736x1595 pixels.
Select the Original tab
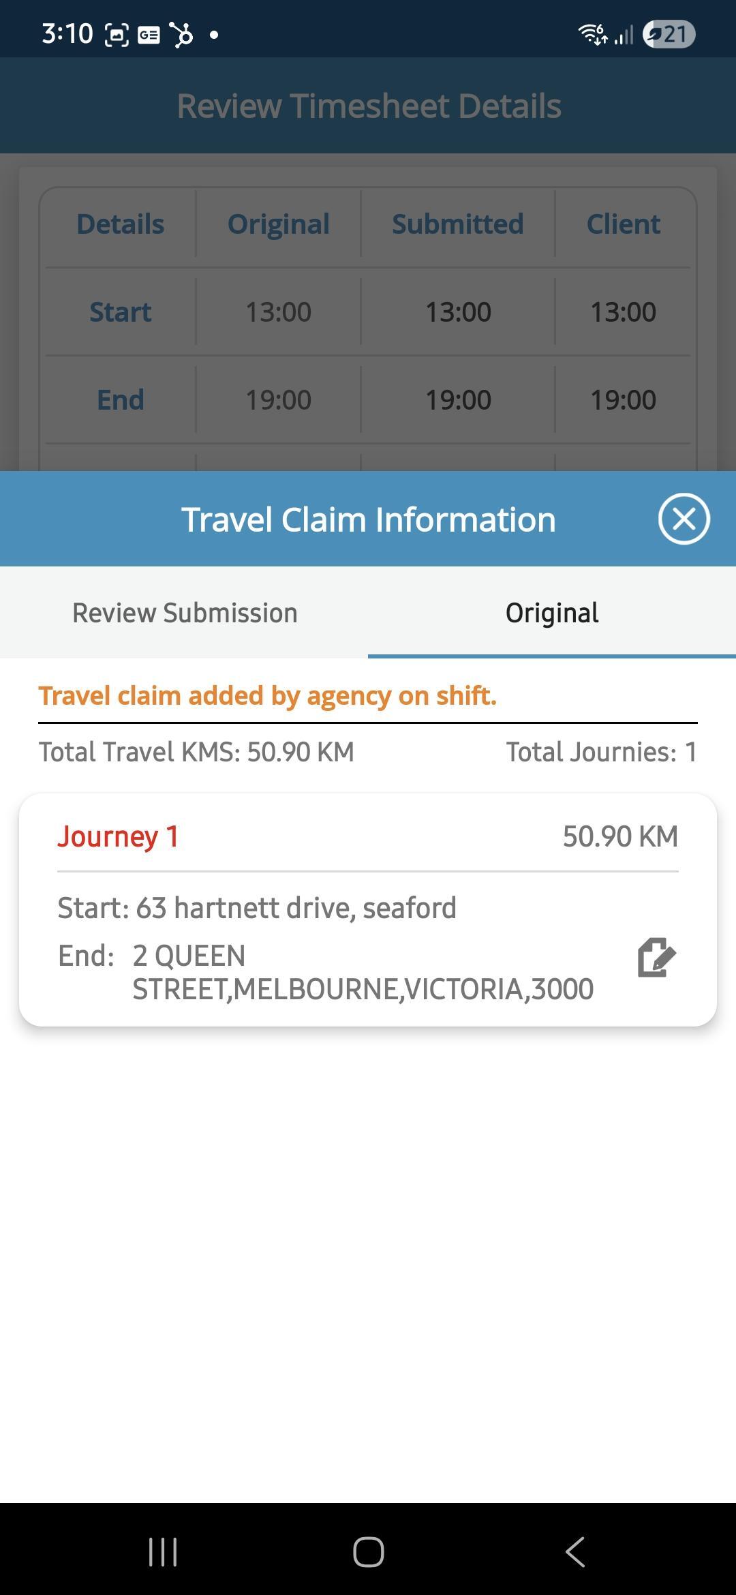[x=552, y=613]
